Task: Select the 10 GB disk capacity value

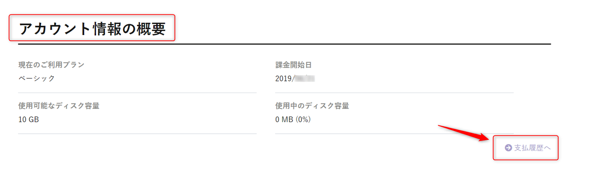Action: coord(29,119)
